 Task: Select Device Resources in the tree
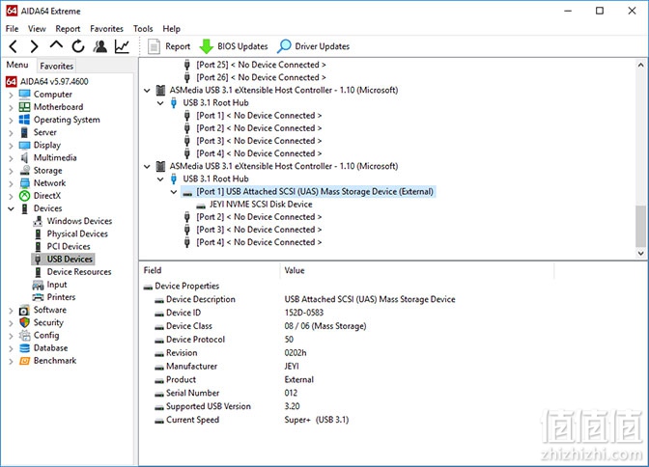[x=78, y=272]
